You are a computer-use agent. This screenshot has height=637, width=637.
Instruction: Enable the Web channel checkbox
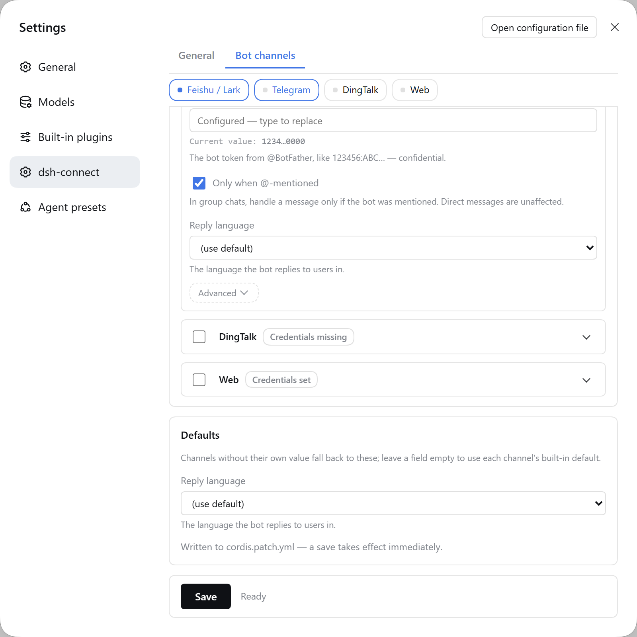point(199,380)
